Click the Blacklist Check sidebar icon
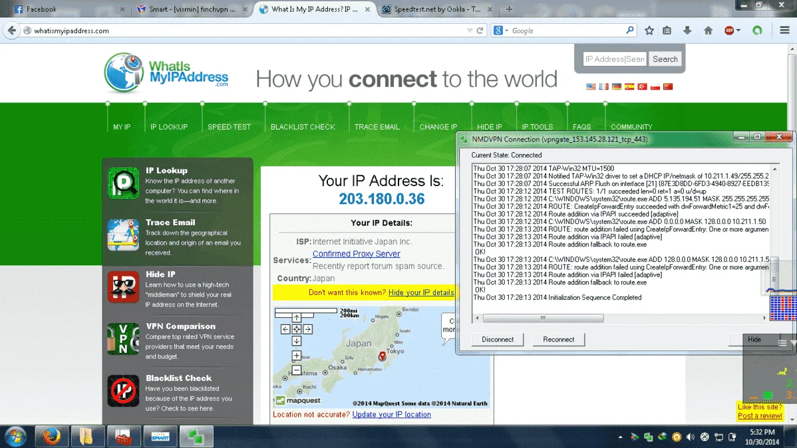 pos(123,391)
